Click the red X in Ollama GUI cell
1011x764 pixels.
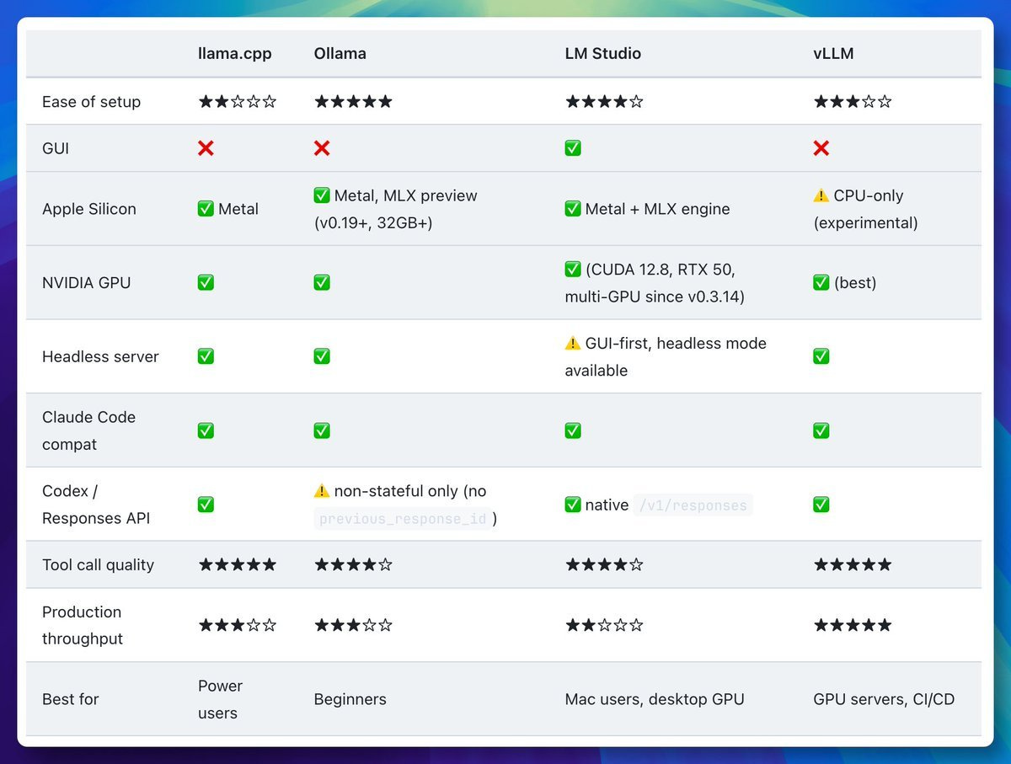click(x=322, y=148)
